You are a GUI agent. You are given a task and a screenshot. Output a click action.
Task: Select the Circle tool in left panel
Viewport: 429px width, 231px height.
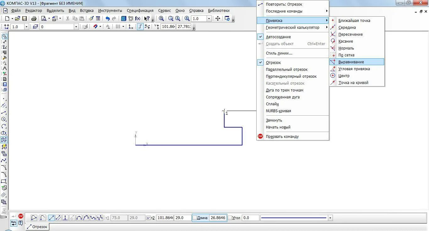(4, 119)
